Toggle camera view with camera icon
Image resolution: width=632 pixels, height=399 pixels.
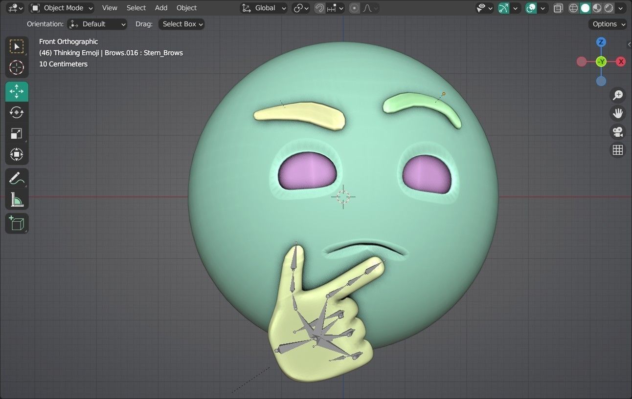(x=618, y=132)
